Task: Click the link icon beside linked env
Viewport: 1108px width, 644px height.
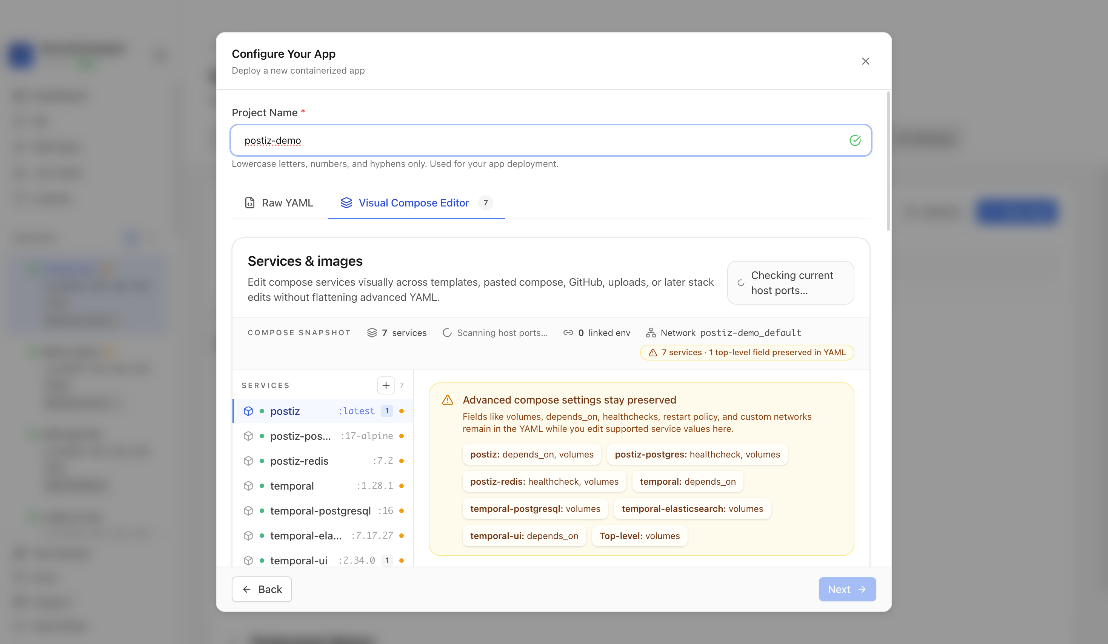Action: [x=568, y=333]
